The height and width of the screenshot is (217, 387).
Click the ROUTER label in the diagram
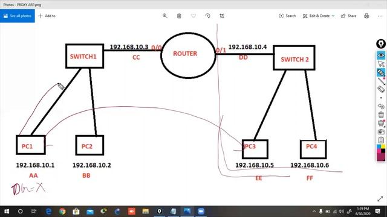pos(185,54)
